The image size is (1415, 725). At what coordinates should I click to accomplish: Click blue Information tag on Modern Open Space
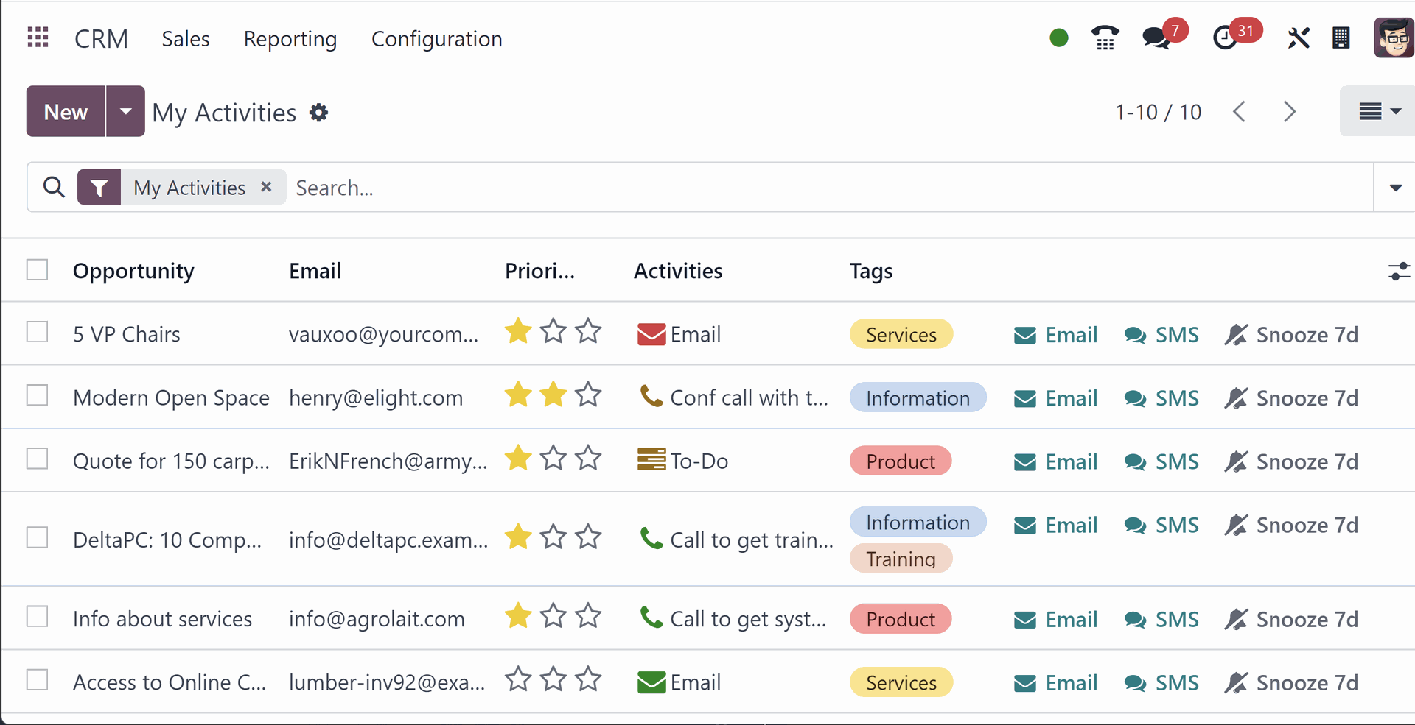coord(918,397)
